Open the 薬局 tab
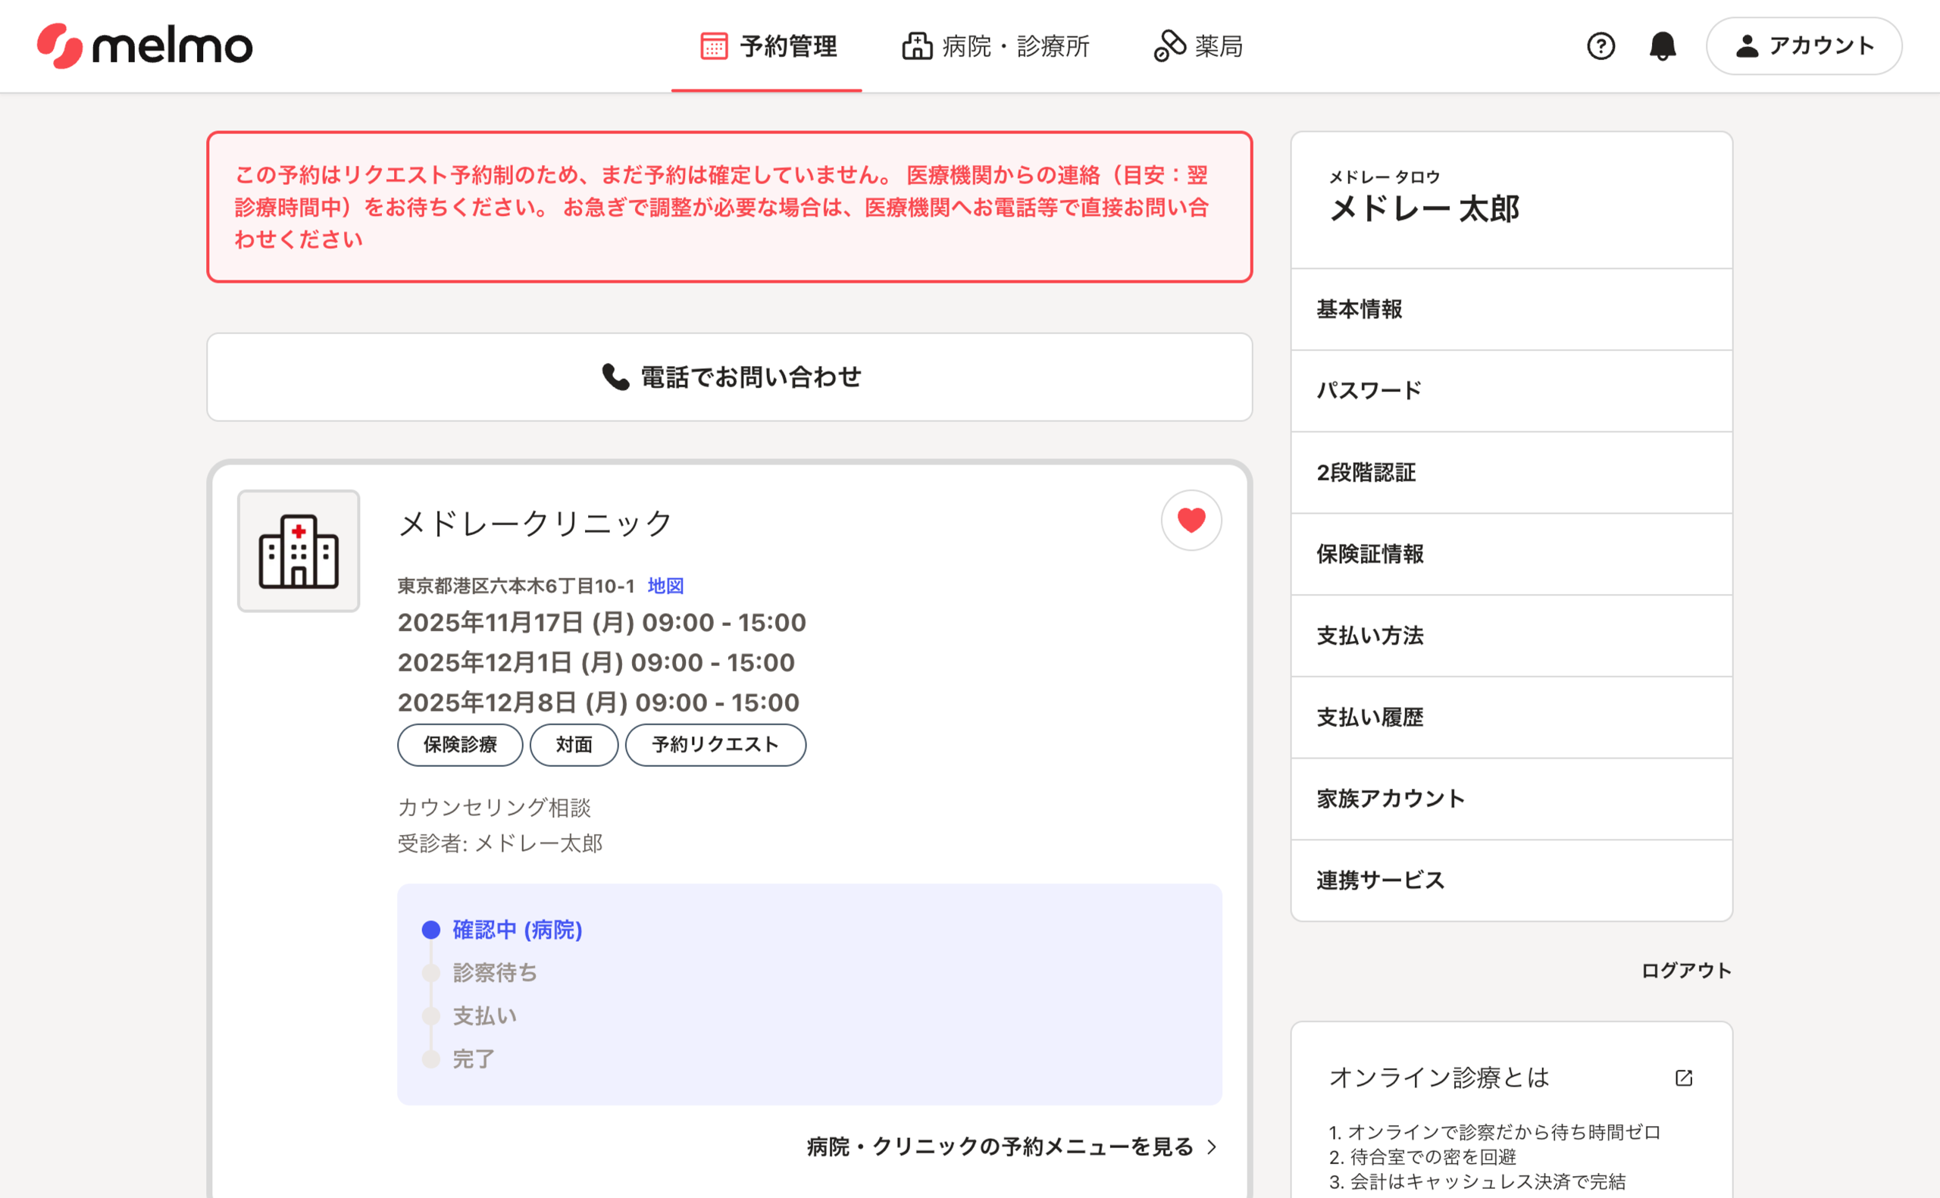This screenshot has width=1940, height=1198. tap(1199, 46)
